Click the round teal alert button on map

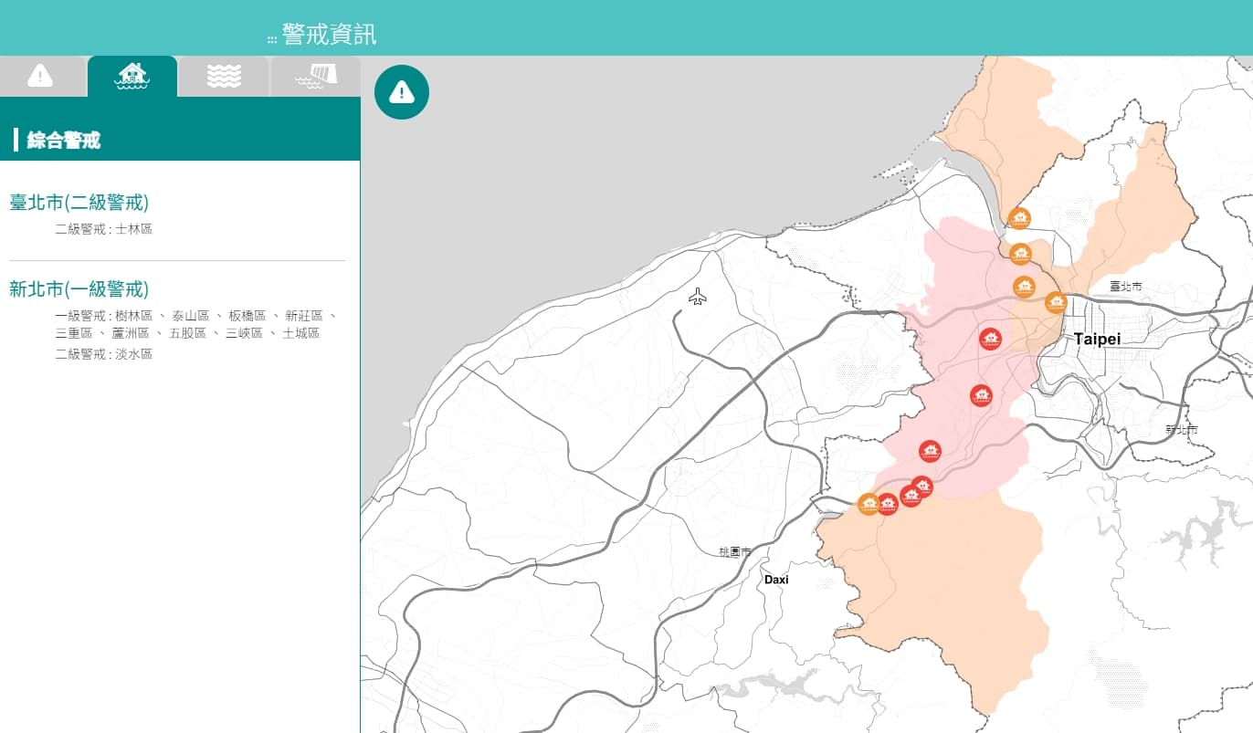402,92
